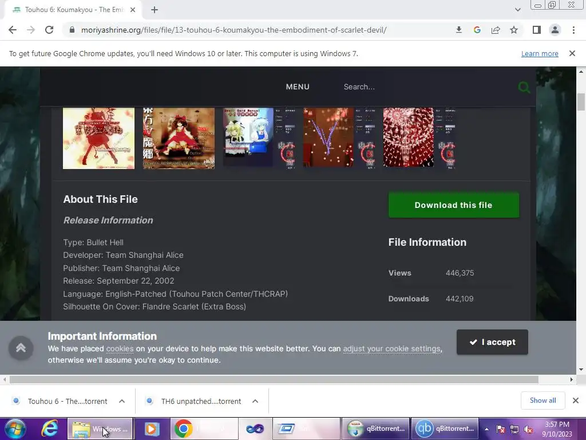The height and width of the screenshot is (440, 586).
Task: Open the network tray icon
Action: click(x=514, y=429)
